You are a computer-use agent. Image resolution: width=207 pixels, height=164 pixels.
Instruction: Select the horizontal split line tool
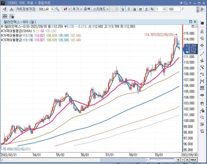pyautogui.click(x=202, y=60)
